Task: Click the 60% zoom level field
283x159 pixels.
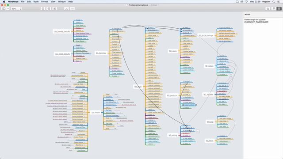Action: (15, 9)
